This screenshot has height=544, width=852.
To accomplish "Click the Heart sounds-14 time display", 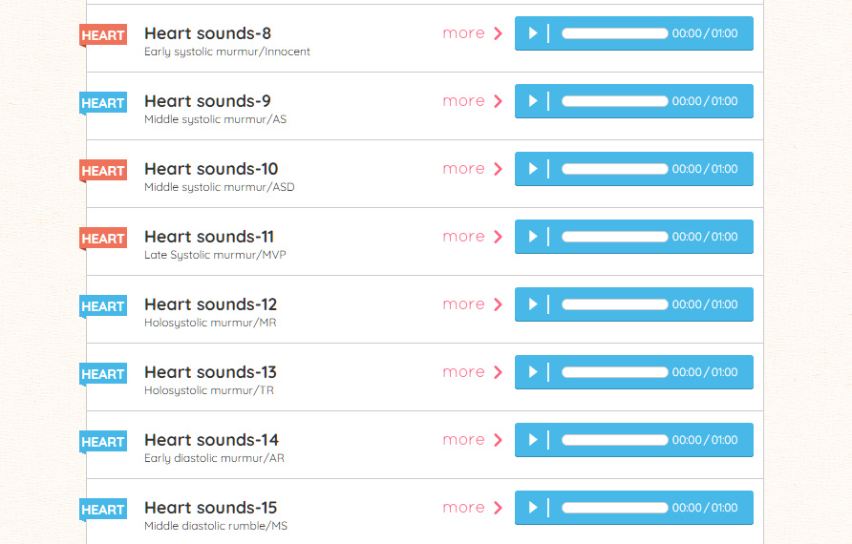I will (x=705, y=440).
